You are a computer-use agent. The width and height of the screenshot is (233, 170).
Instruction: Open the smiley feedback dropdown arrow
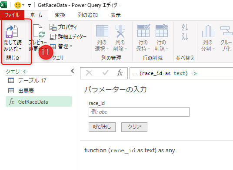[23, 5]
